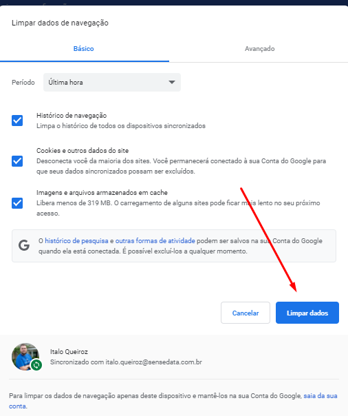Select the Básico tab
The width and height of the screenshot is (348, 416).
point(84,49)
